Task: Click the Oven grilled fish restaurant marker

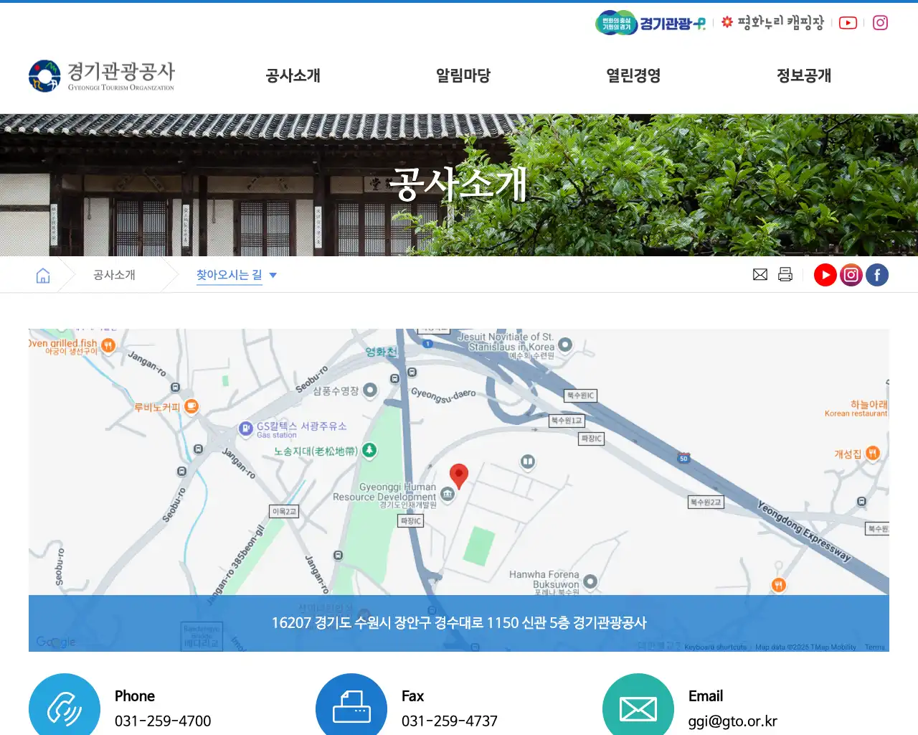Action: tap(108, 345)
